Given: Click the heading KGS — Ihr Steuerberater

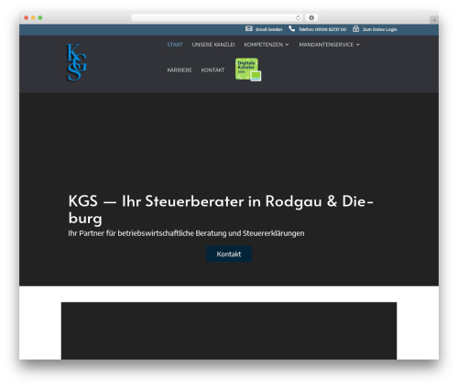Looking at the screenshot, I should click(x=221, y=210).
